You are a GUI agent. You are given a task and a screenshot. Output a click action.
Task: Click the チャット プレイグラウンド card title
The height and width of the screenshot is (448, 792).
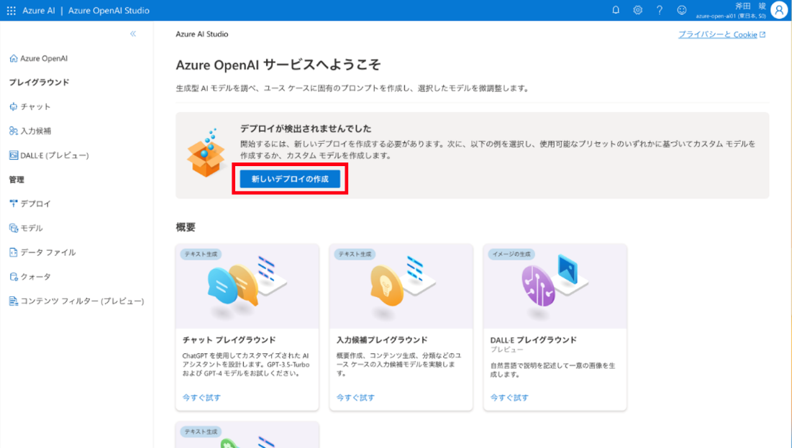229,340
